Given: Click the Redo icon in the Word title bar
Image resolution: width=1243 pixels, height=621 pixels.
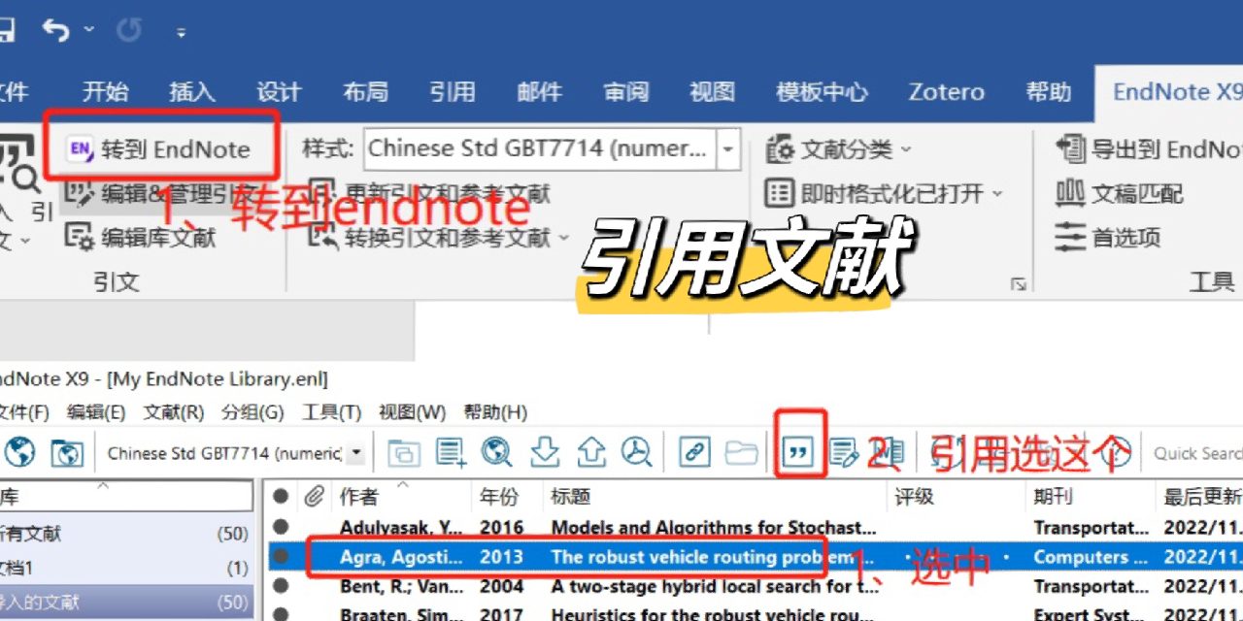Looking at the screenshot, I should [129, 30].
